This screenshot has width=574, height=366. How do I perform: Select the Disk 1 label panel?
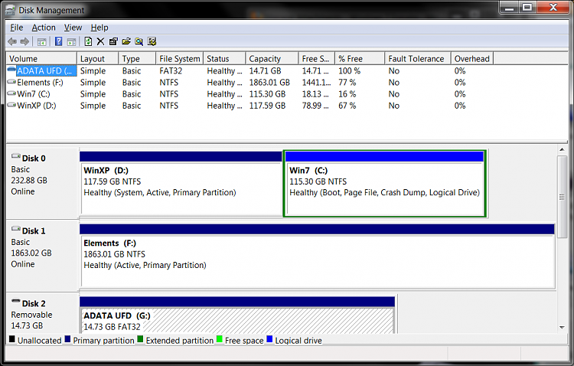point(42,256)
